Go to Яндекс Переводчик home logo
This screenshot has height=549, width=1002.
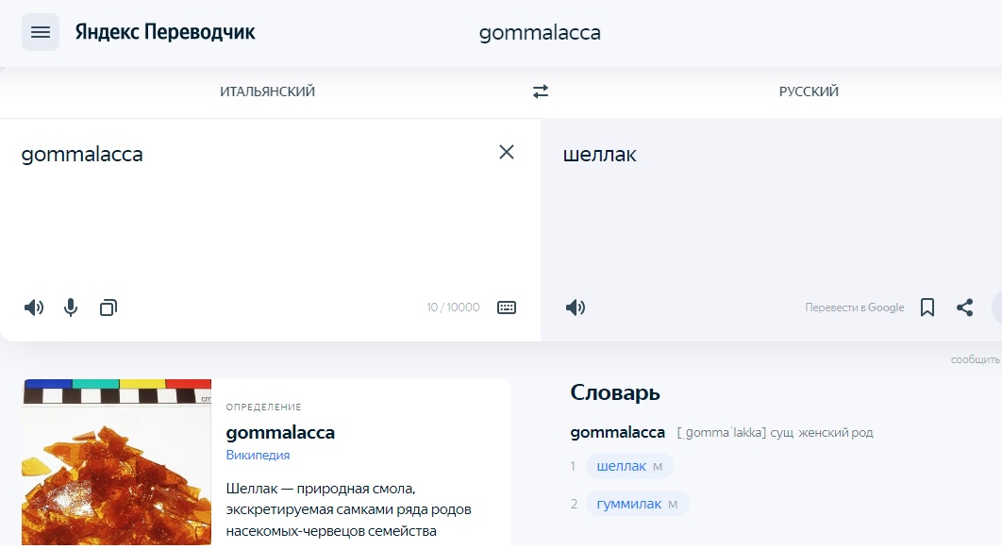click(x=165, y=32)
